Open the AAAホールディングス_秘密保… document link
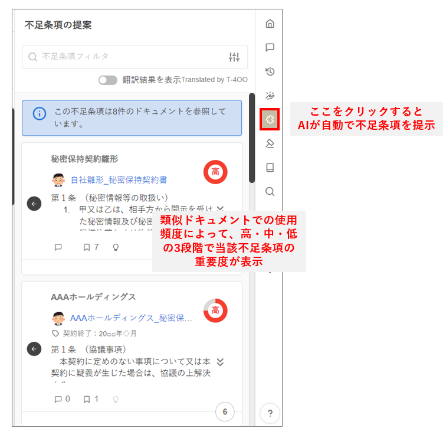The width and height of the screenshot is (446, 435). pyautogui.click(x=131, y=318)
